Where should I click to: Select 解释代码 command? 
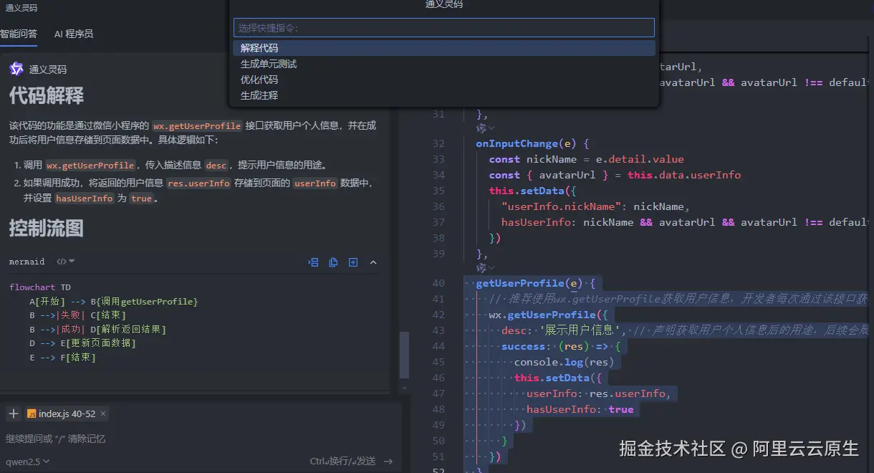pyautogui.click(x=444, y=48)
